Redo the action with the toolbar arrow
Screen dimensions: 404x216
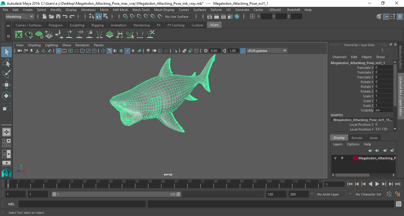click(72, 17)
